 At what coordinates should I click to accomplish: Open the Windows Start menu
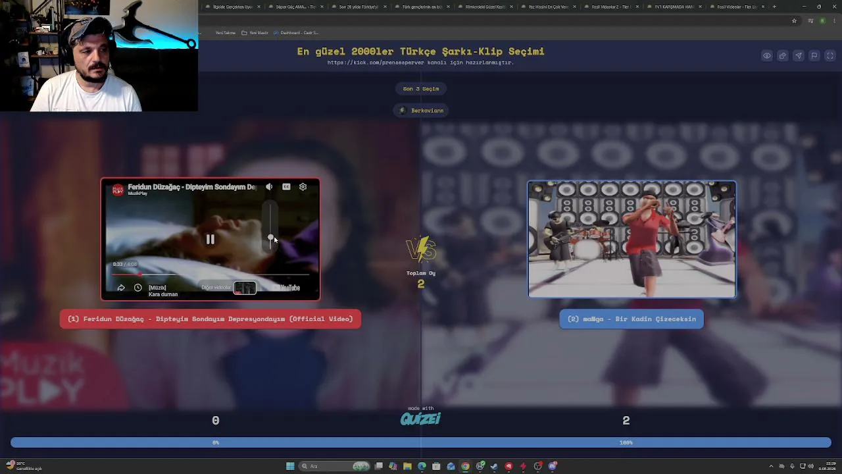coord(290,466)
